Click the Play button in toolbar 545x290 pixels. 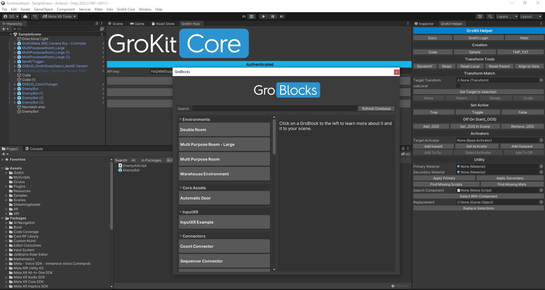[x=263, y=16]
